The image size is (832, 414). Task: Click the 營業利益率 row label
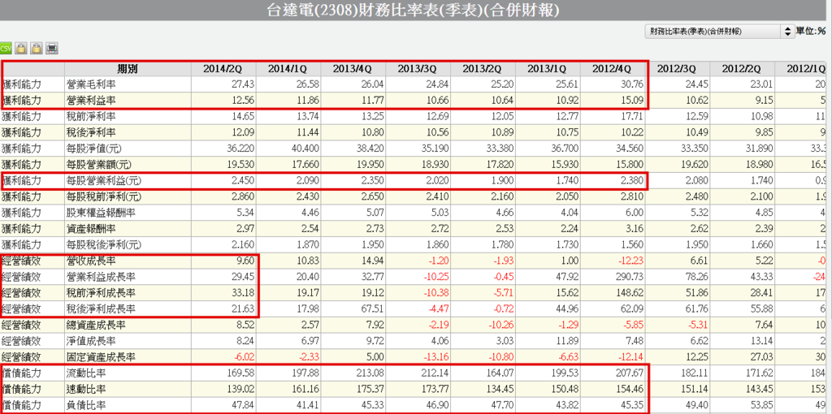(x=92, y=101)
